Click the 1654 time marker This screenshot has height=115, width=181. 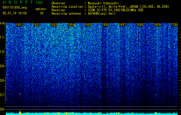(x=71, y=25)
